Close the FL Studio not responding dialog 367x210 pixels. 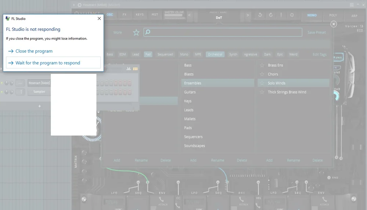click(99, 18)
